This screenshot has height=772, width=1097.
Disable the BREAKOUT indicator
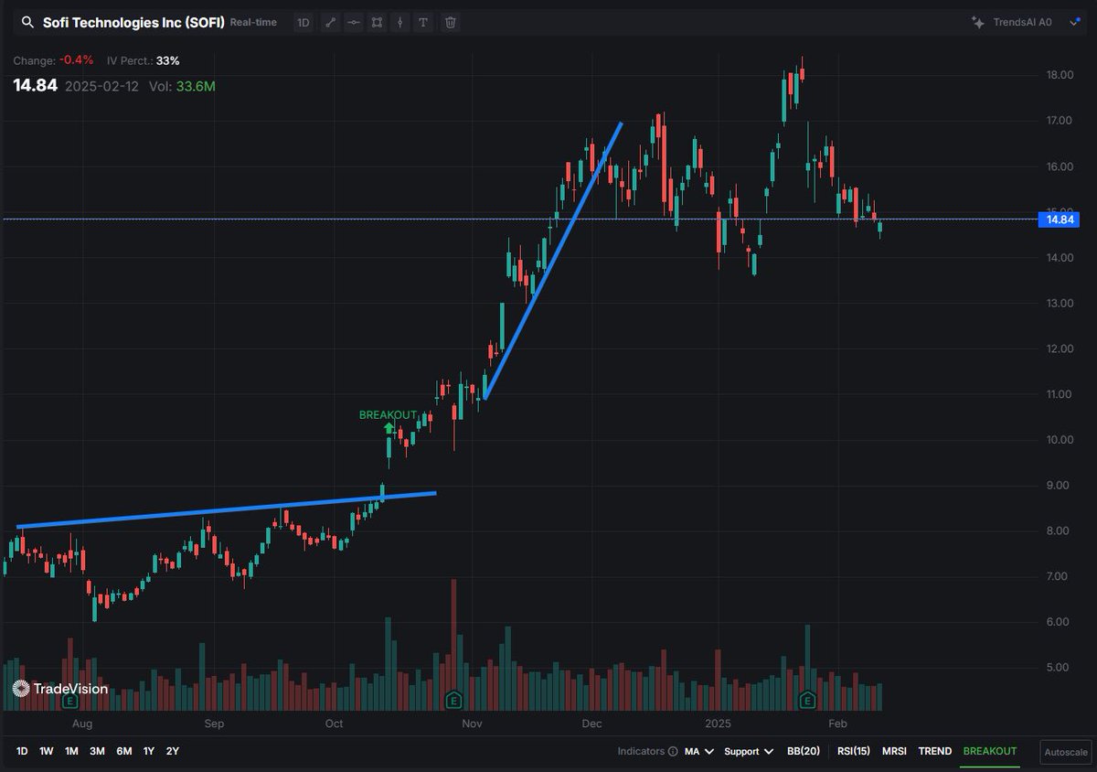point(990,751)
